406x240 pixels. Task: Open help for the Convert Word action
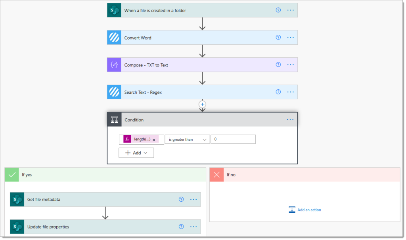coord(278,38)
